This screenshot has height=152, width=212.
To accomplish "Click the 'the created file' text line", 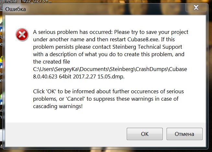I will 52,62.
